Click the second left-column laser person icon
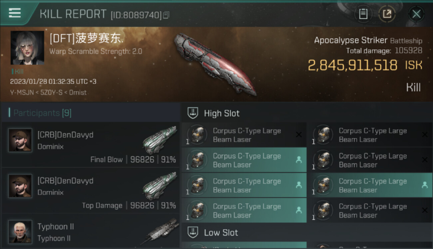 click(x=299, y=160)
